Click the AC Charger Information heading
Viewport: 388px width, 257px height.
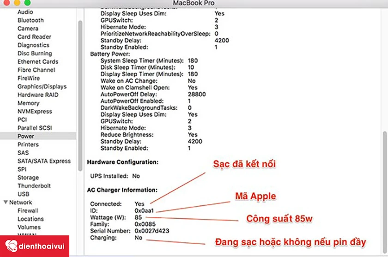coord(122,190)
